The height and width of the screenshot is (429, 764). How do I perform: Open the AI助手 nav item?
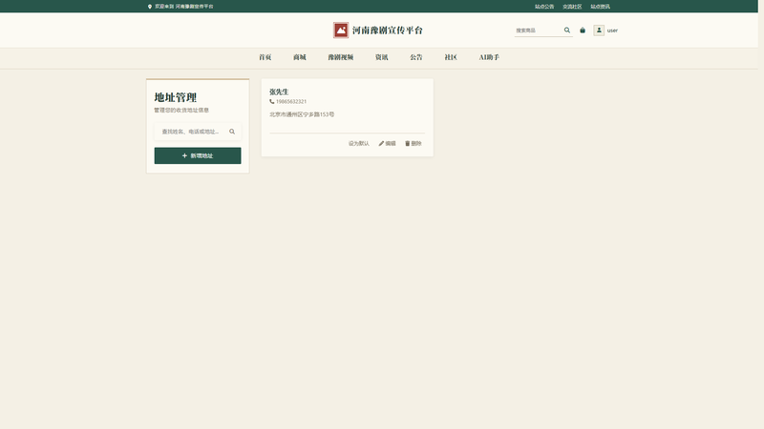click(489, 57)
